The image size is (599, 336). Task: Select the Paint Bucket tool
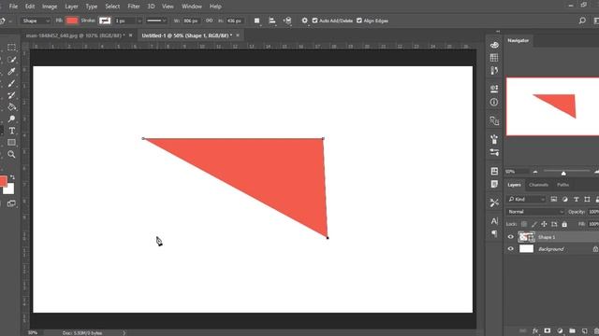pos(11,107)
